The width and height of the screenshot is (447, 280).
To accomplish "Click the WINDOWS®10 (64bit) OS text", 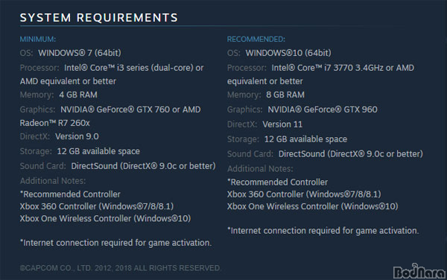I will coord(288,53).
